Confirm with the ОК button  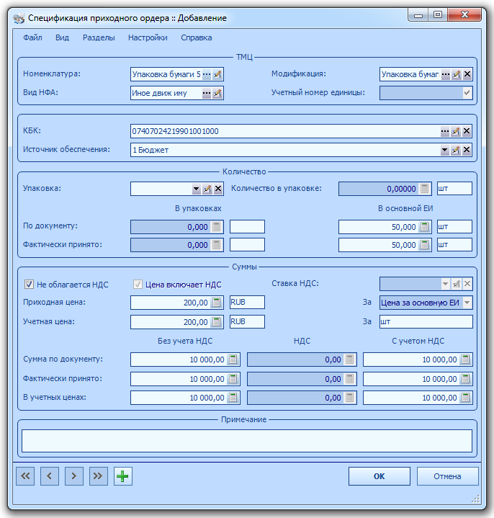click(379, 476)
